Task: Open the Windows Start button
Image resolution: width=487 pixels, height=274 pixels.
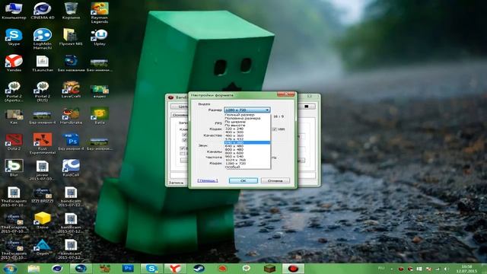Action: tap(10, 269)
